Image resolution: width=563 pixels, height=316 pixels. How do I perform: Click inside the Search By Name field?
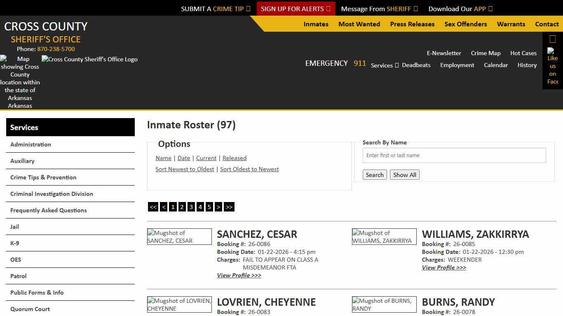[x=454, y=155]
